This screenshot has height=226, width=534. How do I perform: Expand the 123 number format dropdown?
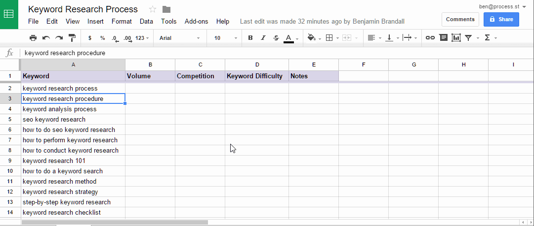coord(142,38)
